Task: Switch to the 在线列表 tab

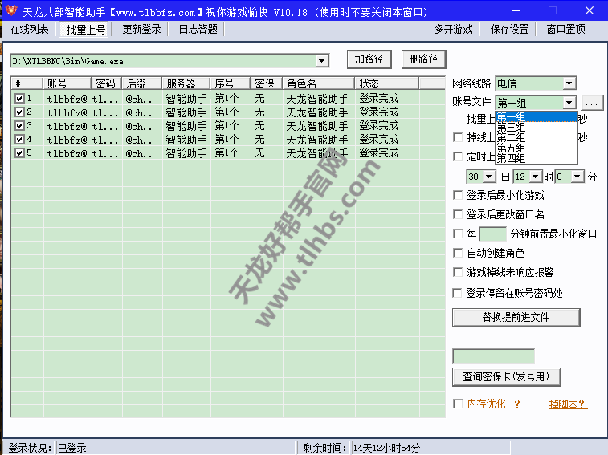Action: 30,30
